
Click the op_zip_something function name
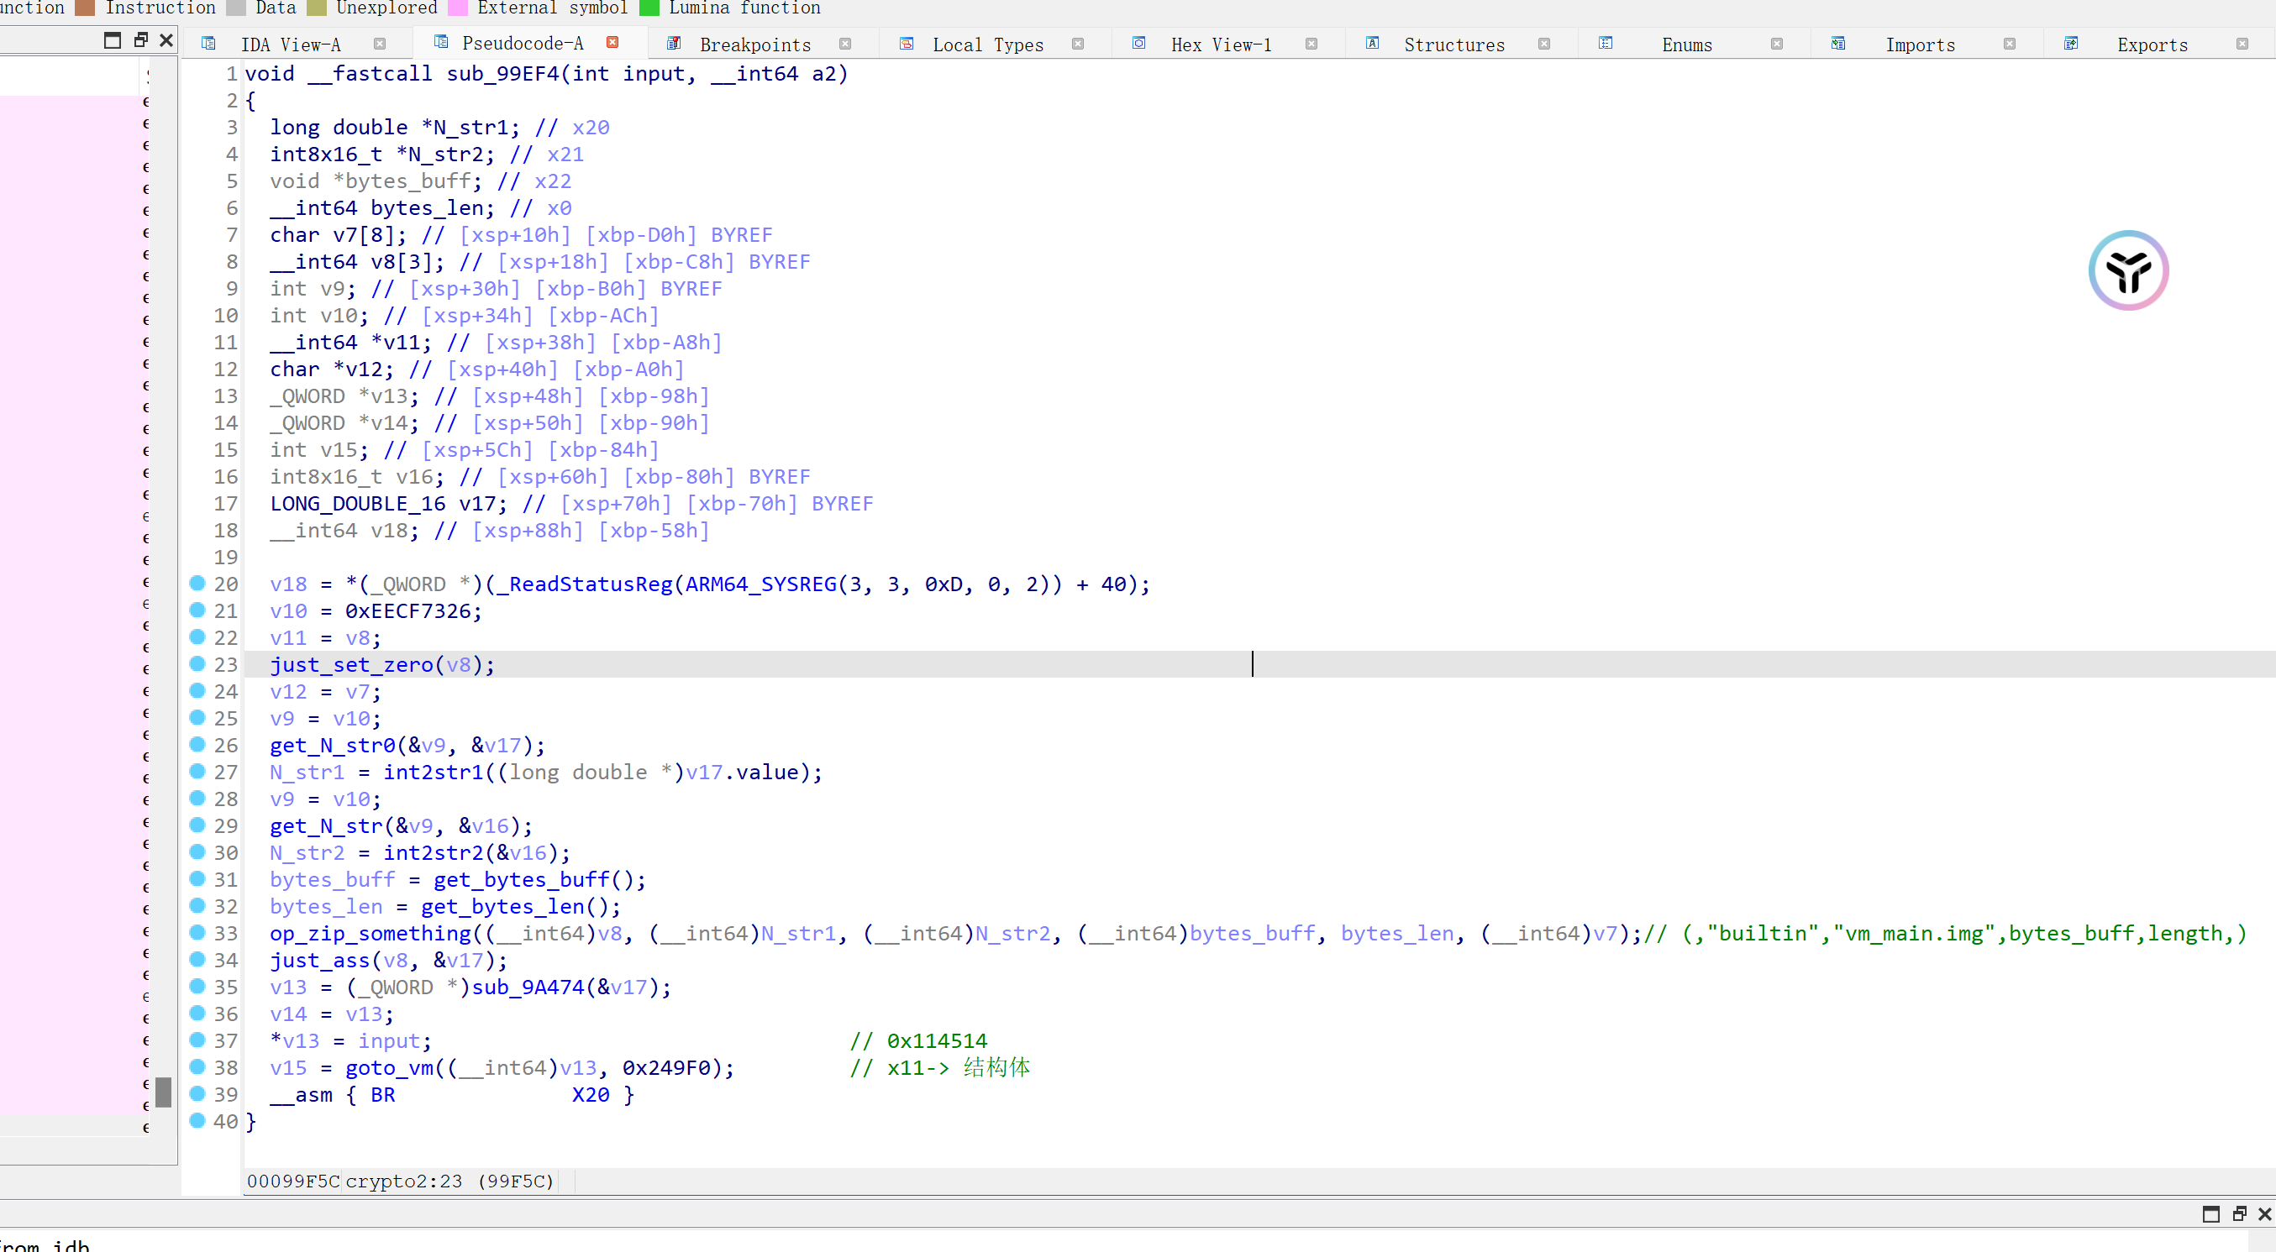pos(371,933)
